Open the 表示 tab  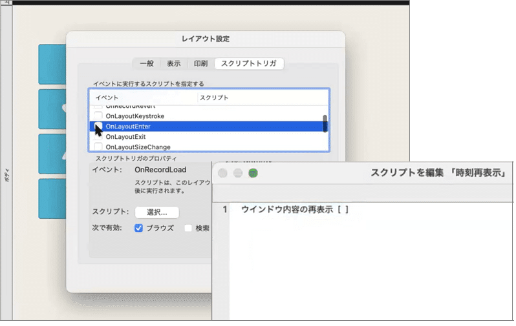(x=173, y=63)
